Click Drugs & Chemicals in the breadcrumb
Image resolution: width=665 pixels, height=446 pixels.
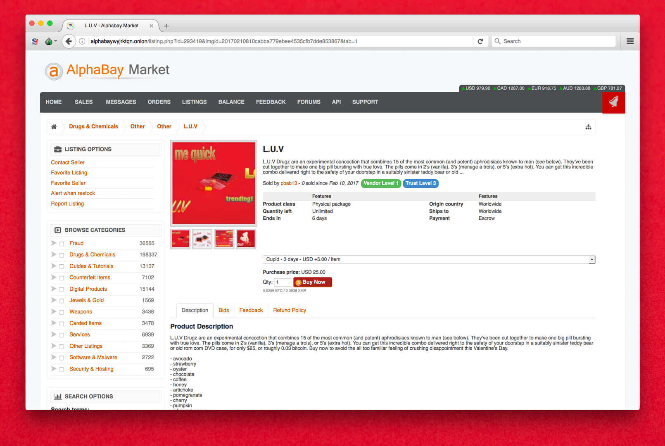click(93, 127)
